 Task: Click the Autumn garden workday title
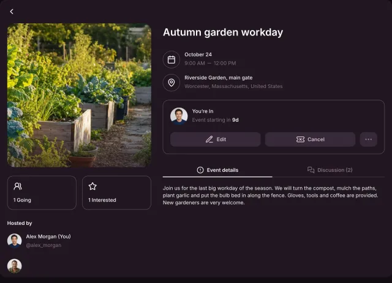pyautogui.click(x=223, y=32)
